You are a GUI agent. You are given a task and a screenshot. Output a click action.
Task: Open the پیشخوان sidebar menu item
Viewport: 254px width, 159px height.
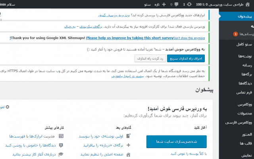pyautogui.click(x=237, y=16)
